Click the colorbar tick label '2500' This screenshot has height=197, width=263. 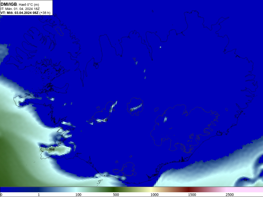pos(230,195)
